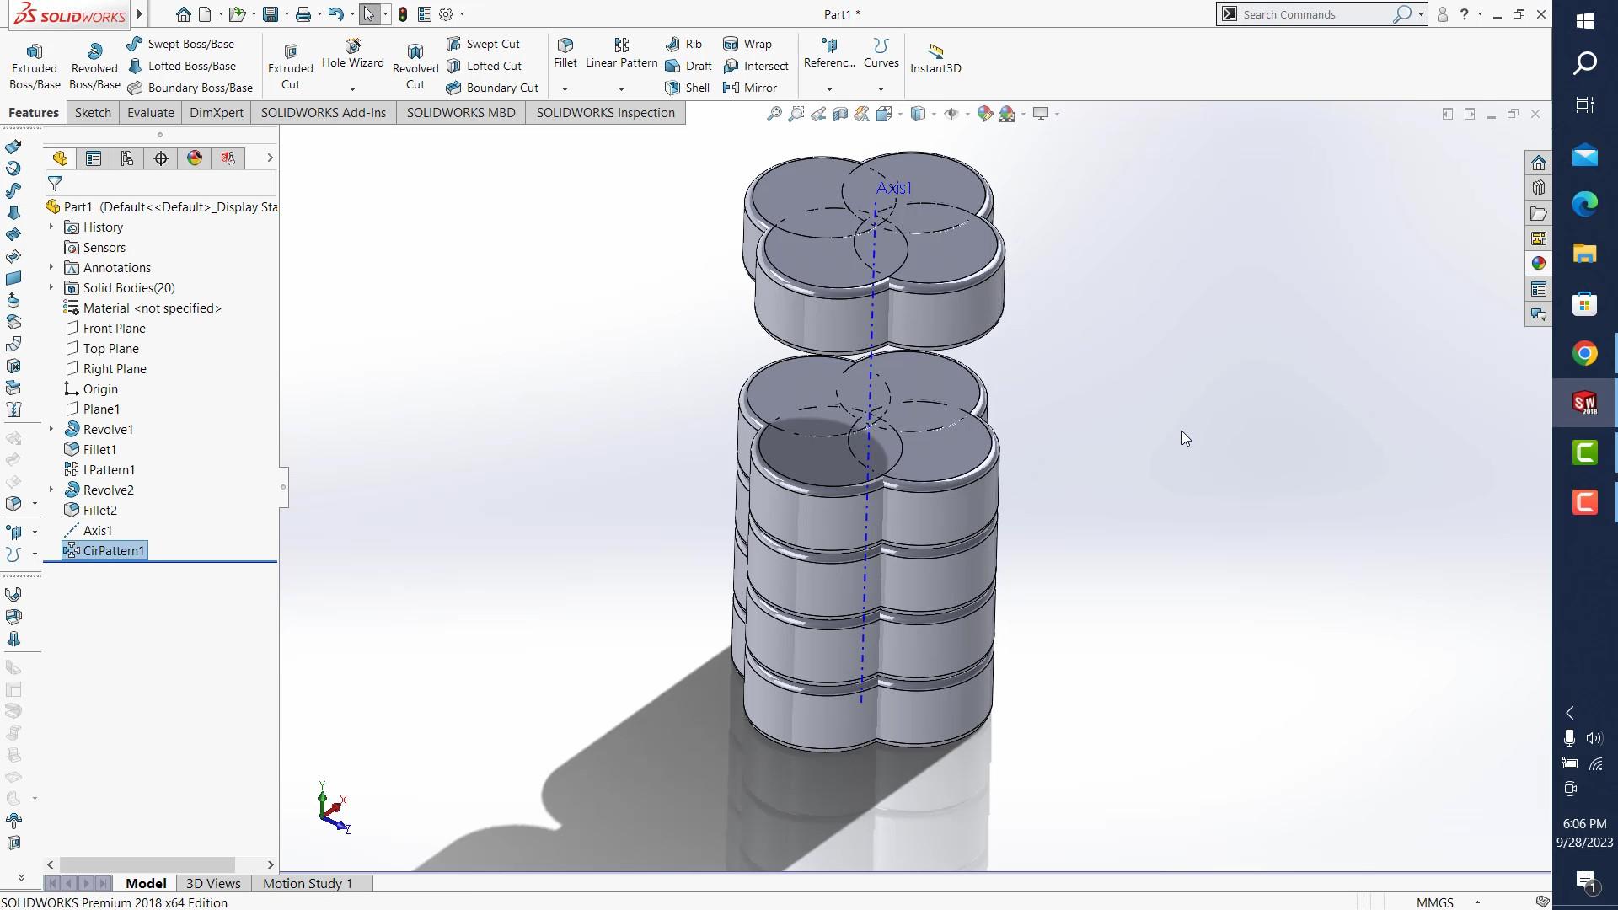Select CirPattern1 in feature tree
1618x910 pixels.
104,550
